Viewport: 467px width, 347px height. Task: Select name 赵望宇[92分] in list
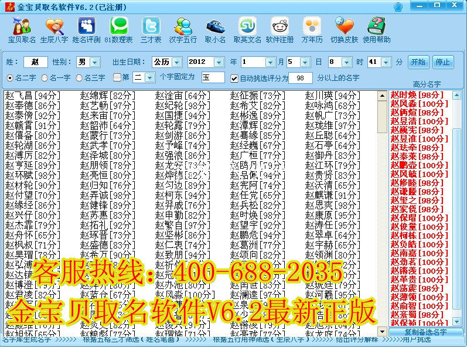[258, 225]
